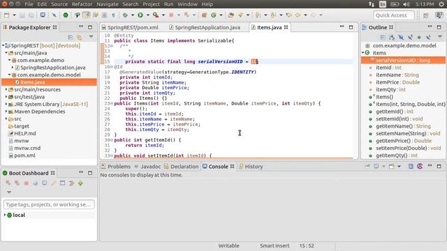Image resolution: width=447 pixels, height=251 pixels.
Task: Click the Previous Annotation toolbar icon
Action: pyautogui.click(x=273, y=15)
